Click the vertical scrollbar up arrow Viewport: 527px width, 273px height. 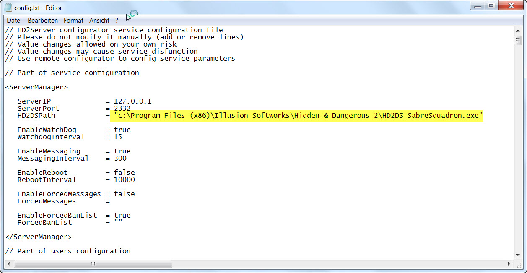click(x=518, y=30)
